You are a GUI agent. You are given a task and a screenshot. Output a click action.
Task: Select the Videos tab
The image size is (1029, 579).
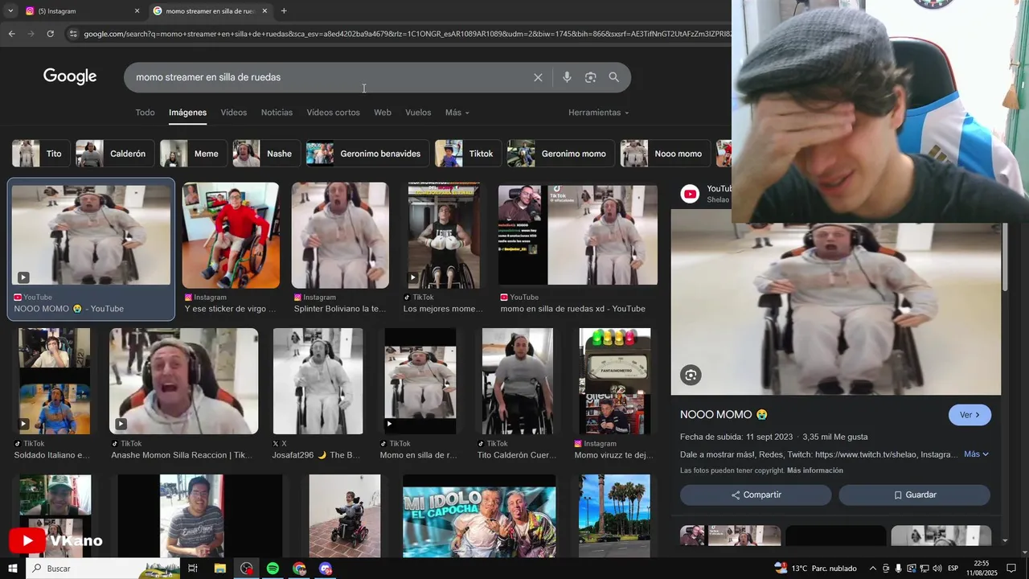click(234, 113)
